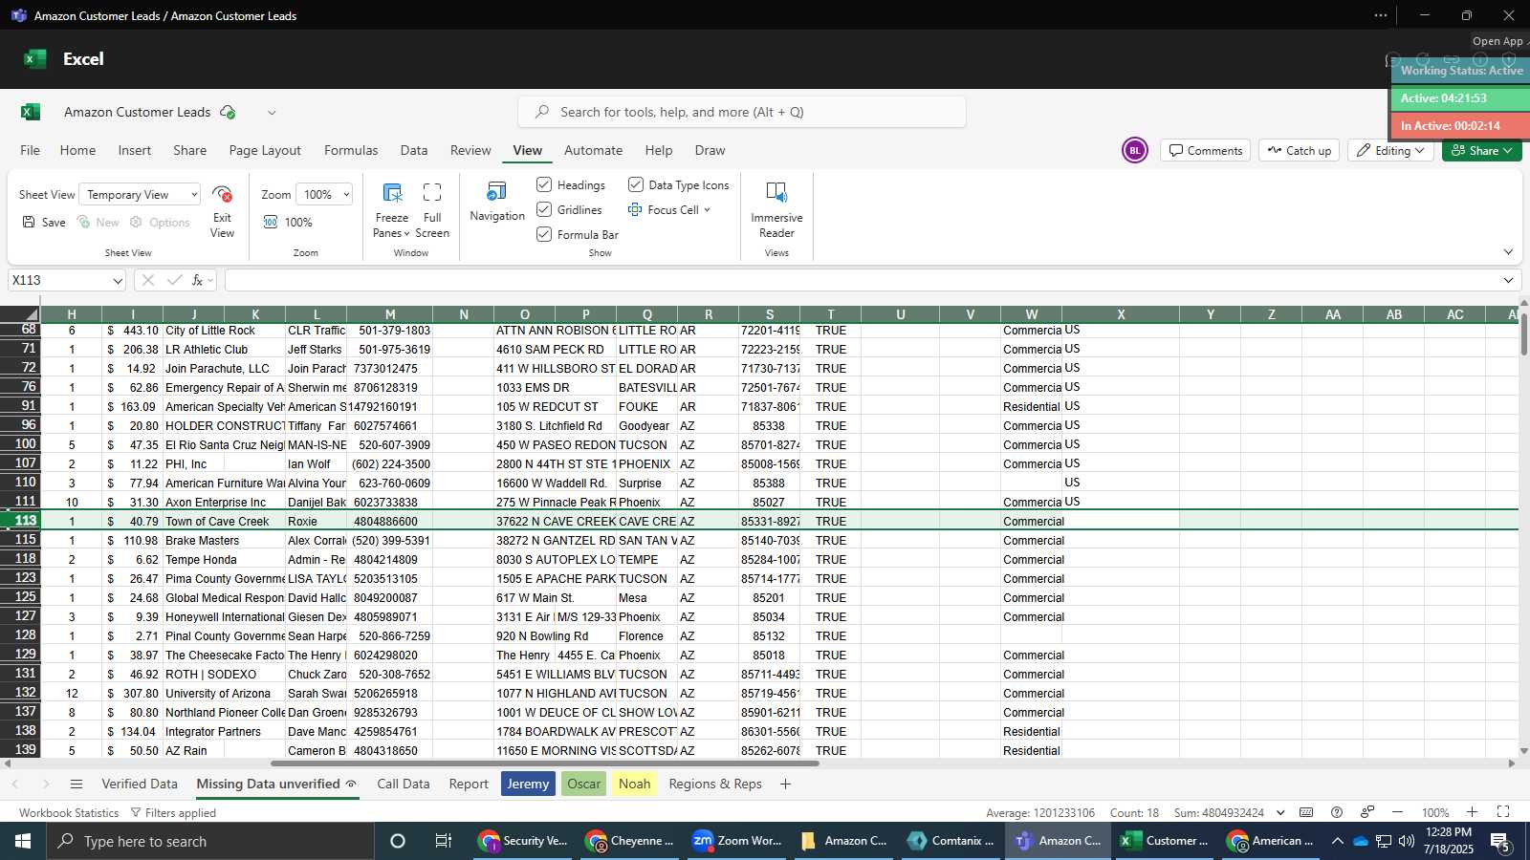This screenshot has height=860, width=1530.
Task: Click Workbook Statistics in status bar
Action: tap(69, 812)
